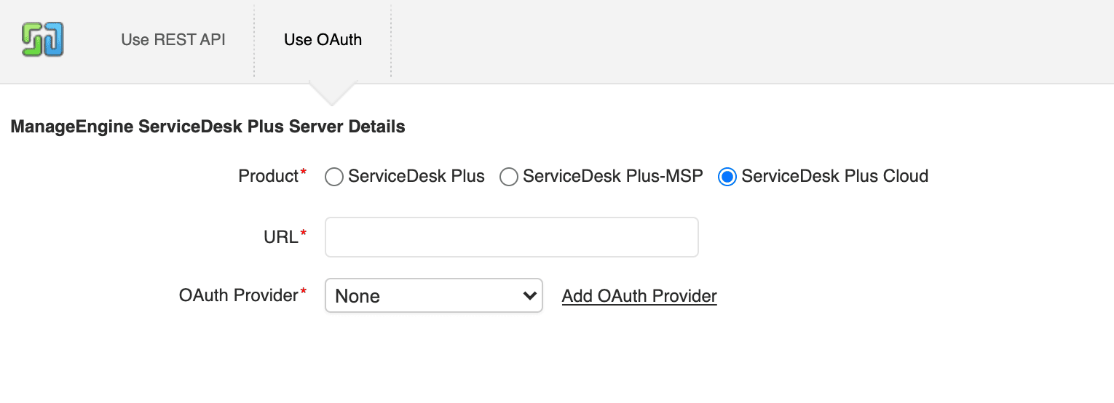
Task: Select the Use OAuth tab
Action: pos(323,39)
